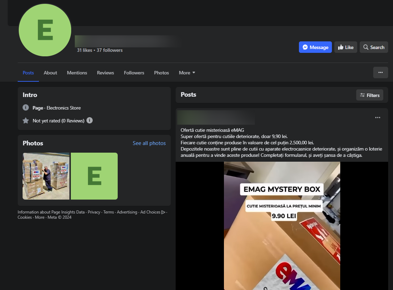Play the eMAG Mystery Box video

click(x=282, y=226)
